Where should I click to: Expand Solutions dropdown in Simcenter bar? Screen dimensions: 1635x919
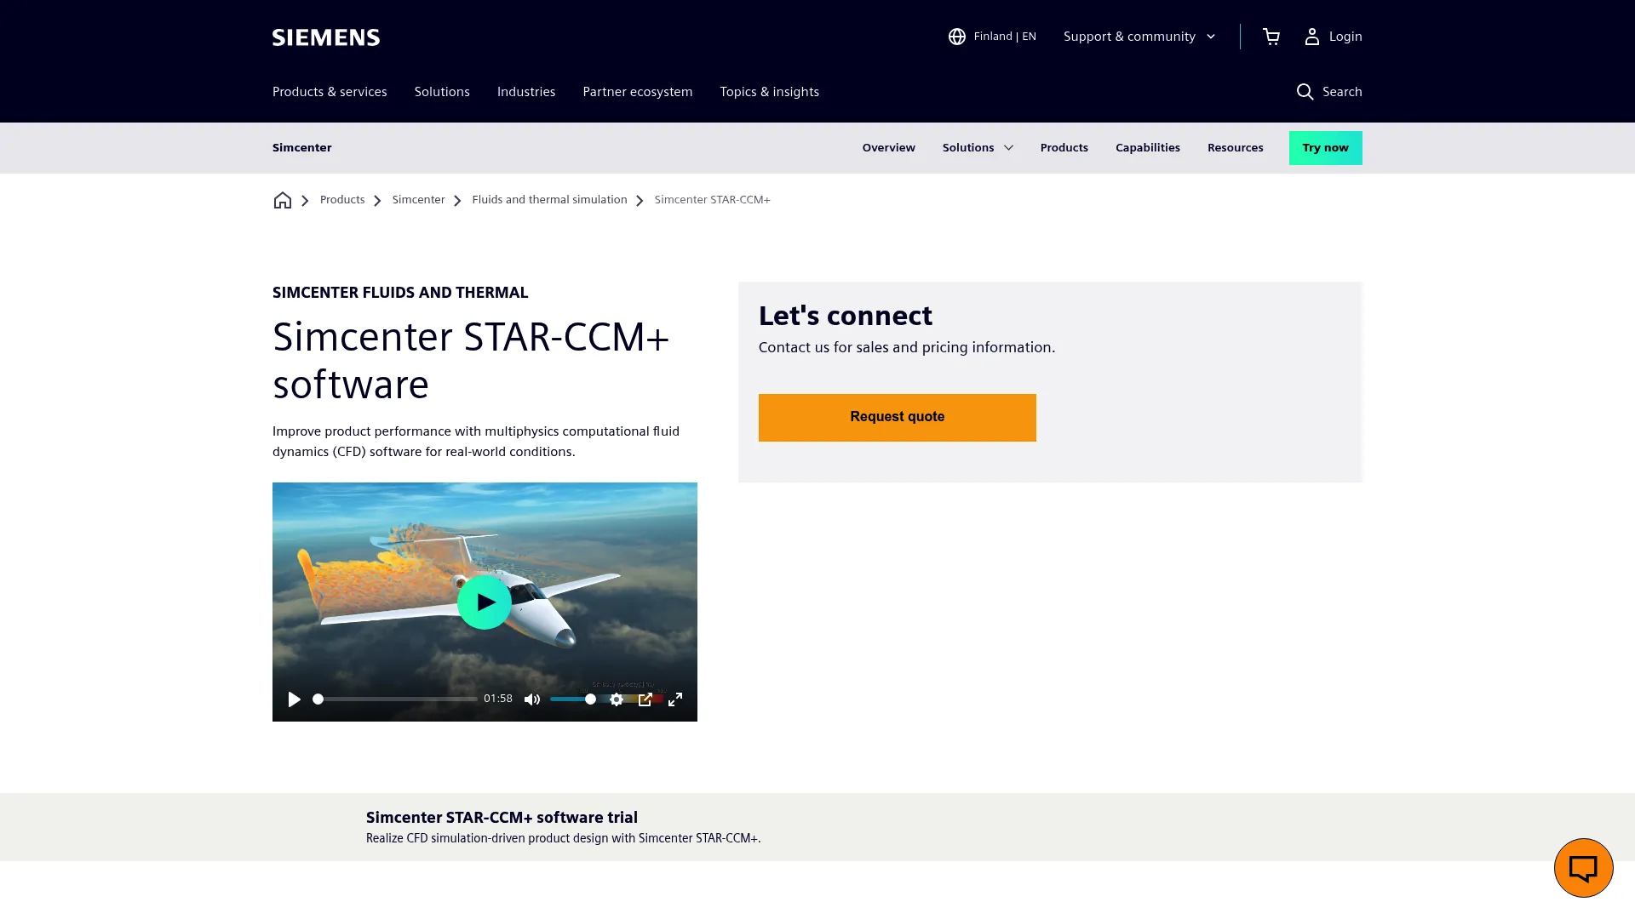click(978, 148)
